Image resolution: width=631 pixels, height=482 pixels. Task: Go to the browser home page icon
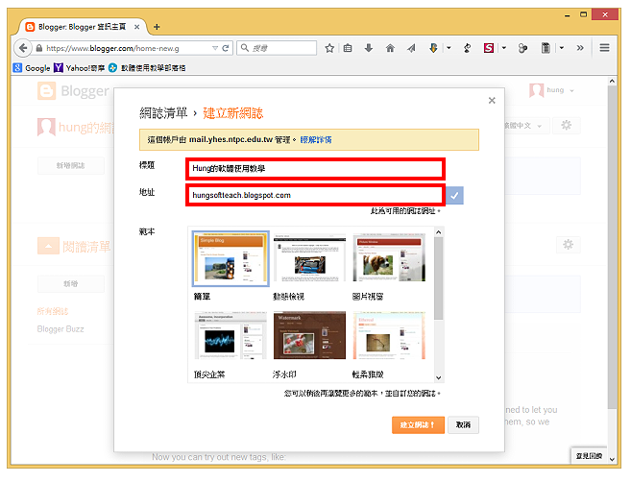(x=390, y=48)
